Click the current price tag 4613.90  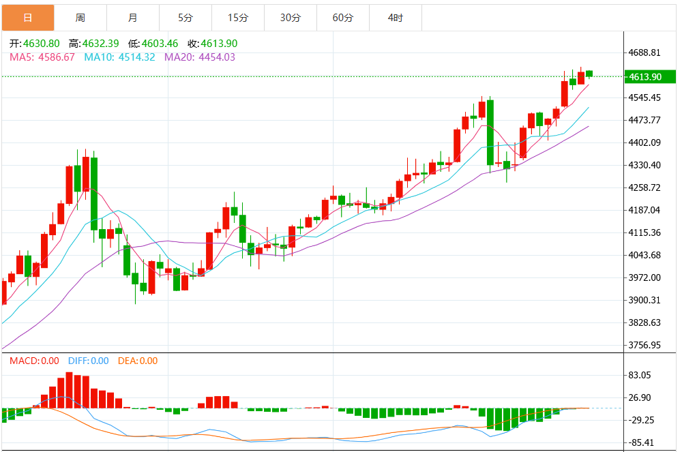pos(650,77)
